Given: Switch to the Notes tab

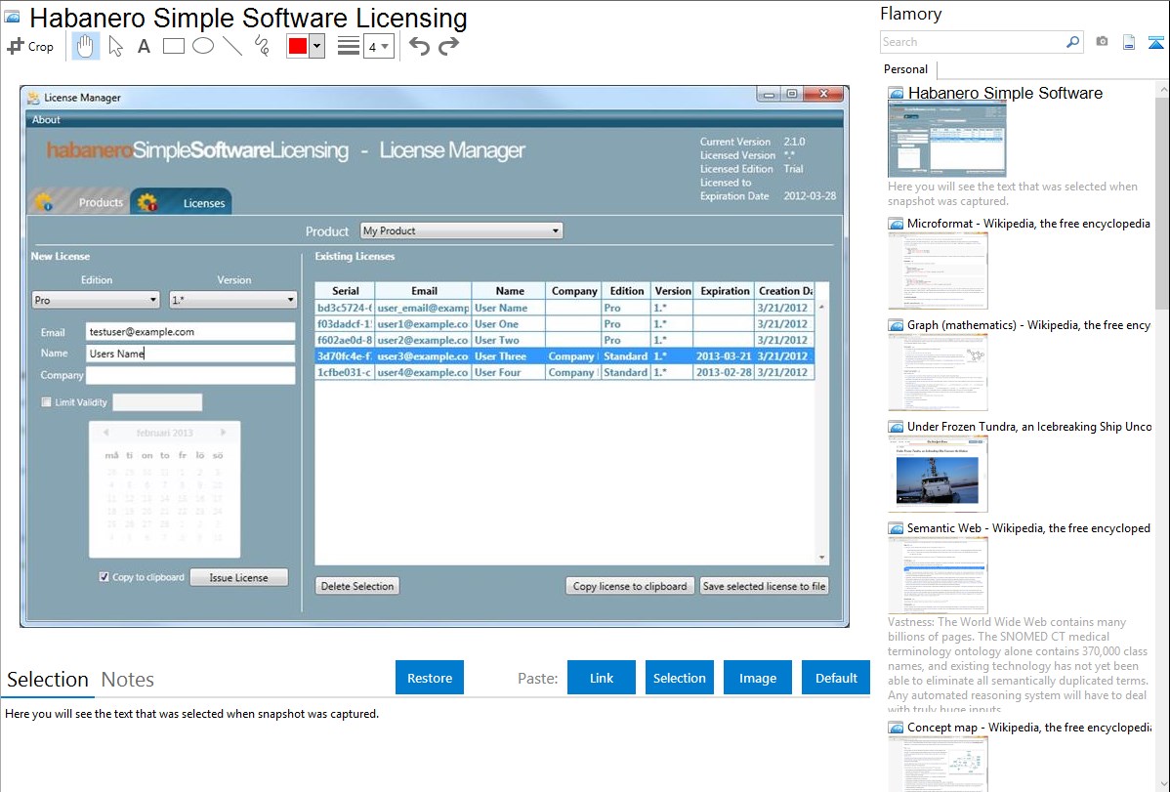Looking at the screenshot, I should [128, 680].
